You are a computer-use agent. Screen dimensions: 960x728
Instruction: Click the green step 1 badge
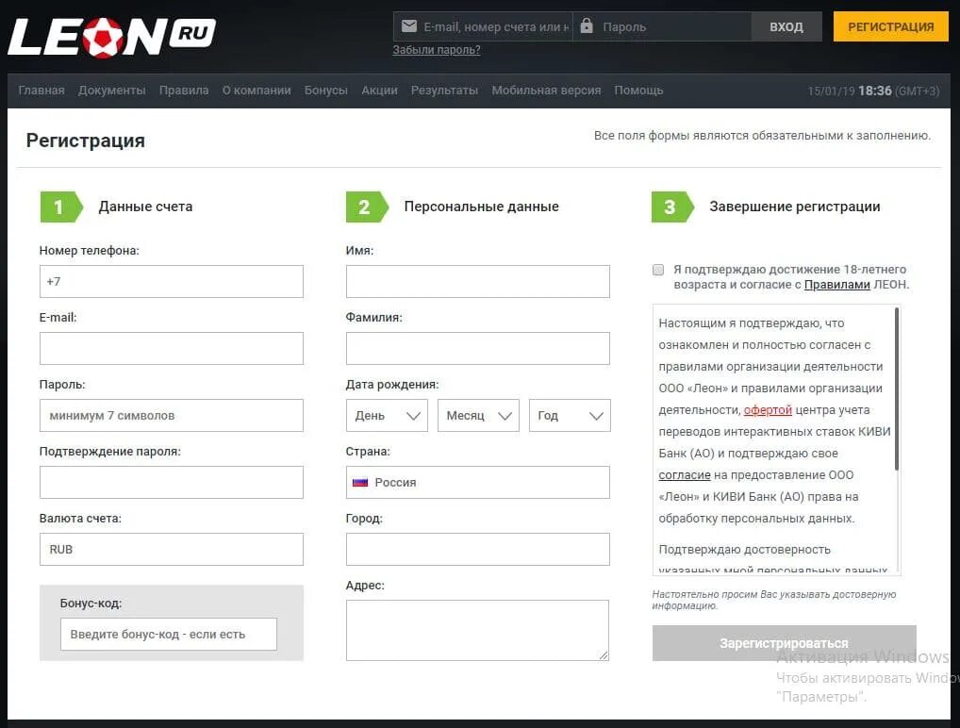pyautogui.click(x=61, y=207)
